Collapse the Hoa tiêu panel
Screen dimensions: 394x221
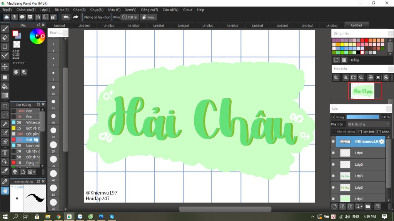[x=390, y=69]
